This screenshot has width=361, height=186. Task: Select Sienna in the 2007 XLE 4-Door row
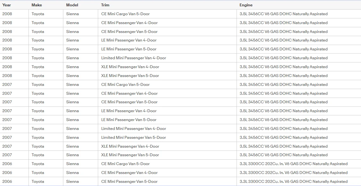73,146
